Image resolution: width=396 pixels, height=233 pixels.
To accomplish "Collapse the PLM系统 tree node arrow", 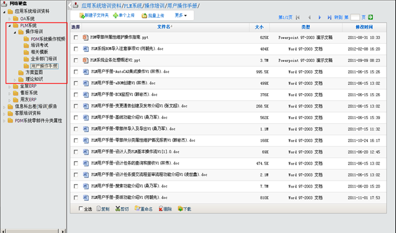I will (9, 25).
